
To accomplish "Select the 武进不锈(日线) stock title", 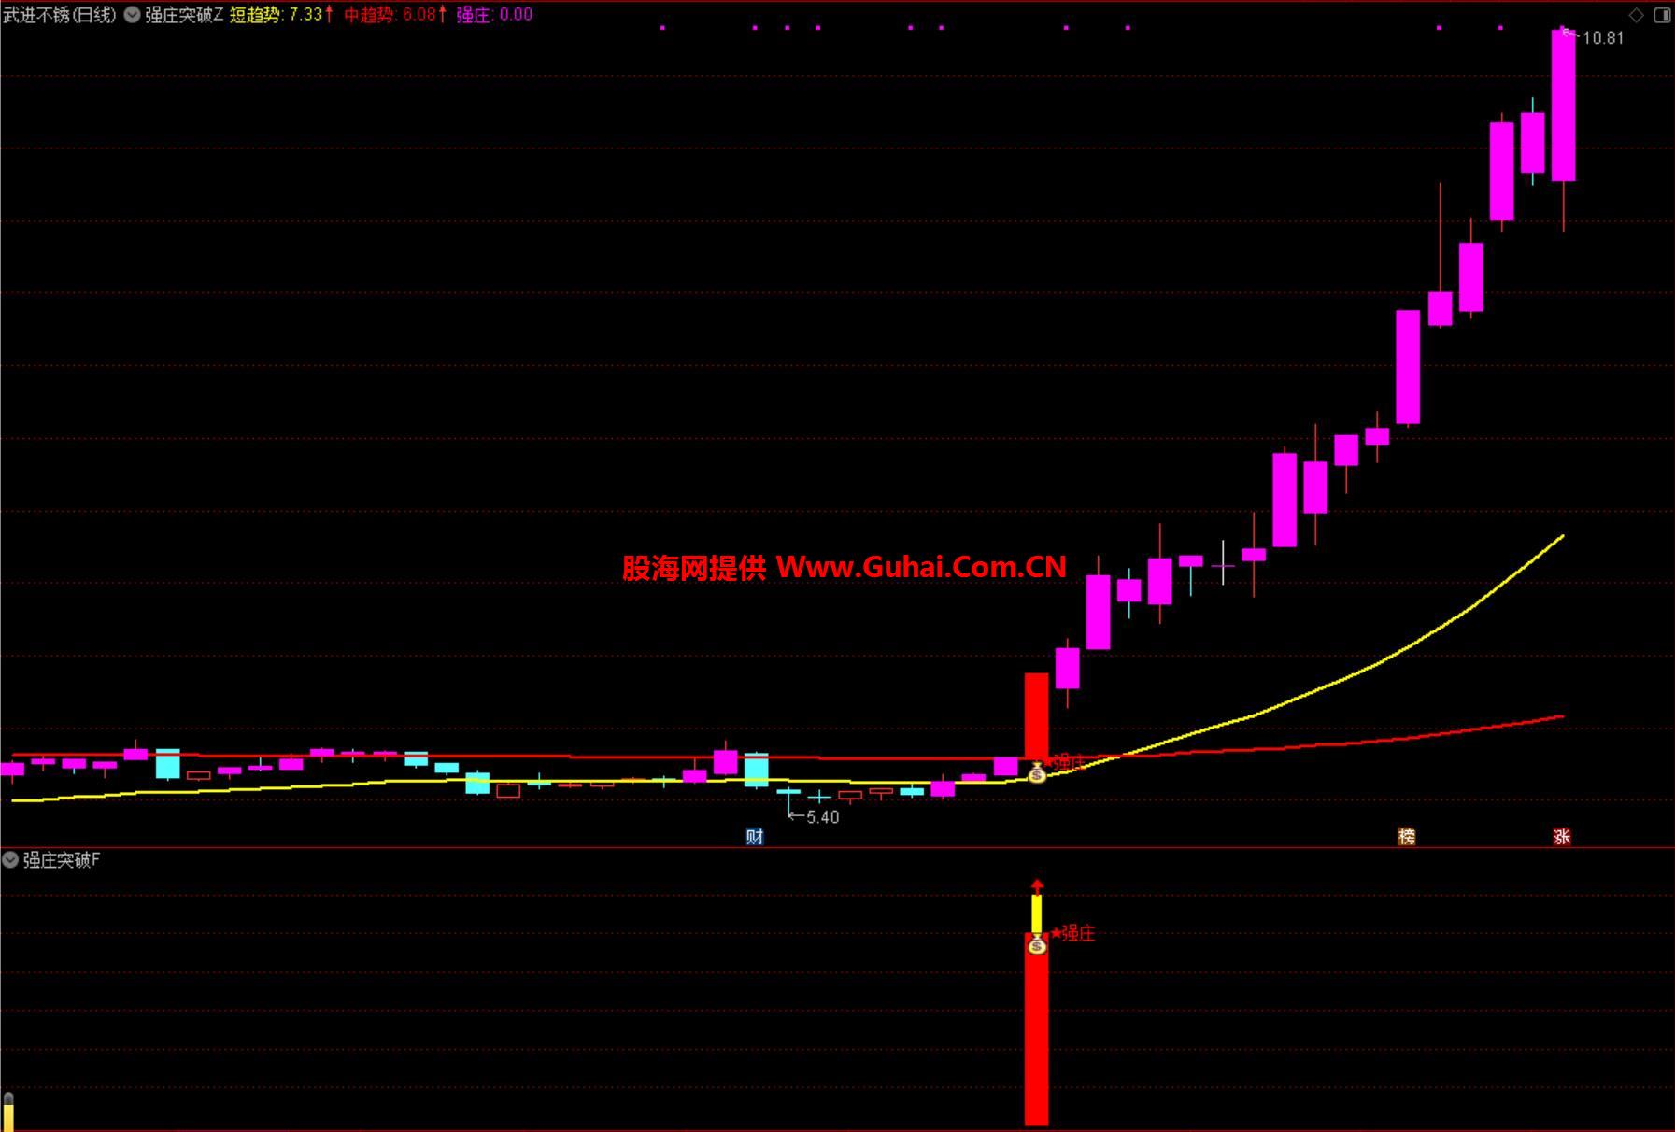I will (x=60, y=15).
